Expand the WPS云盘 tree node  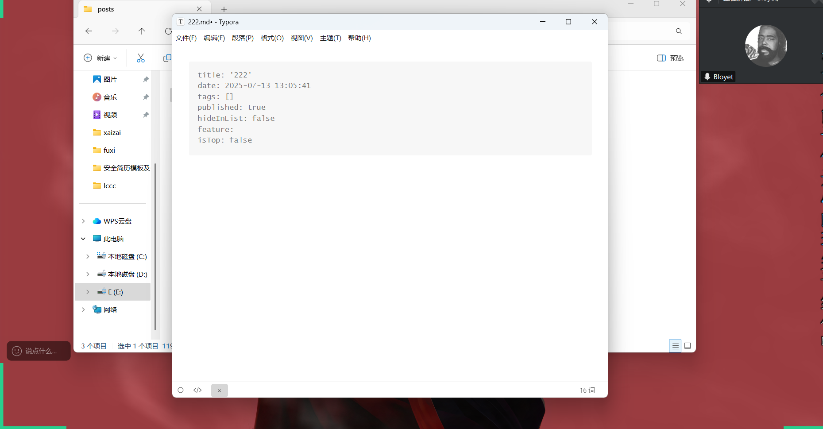[83, 221]
